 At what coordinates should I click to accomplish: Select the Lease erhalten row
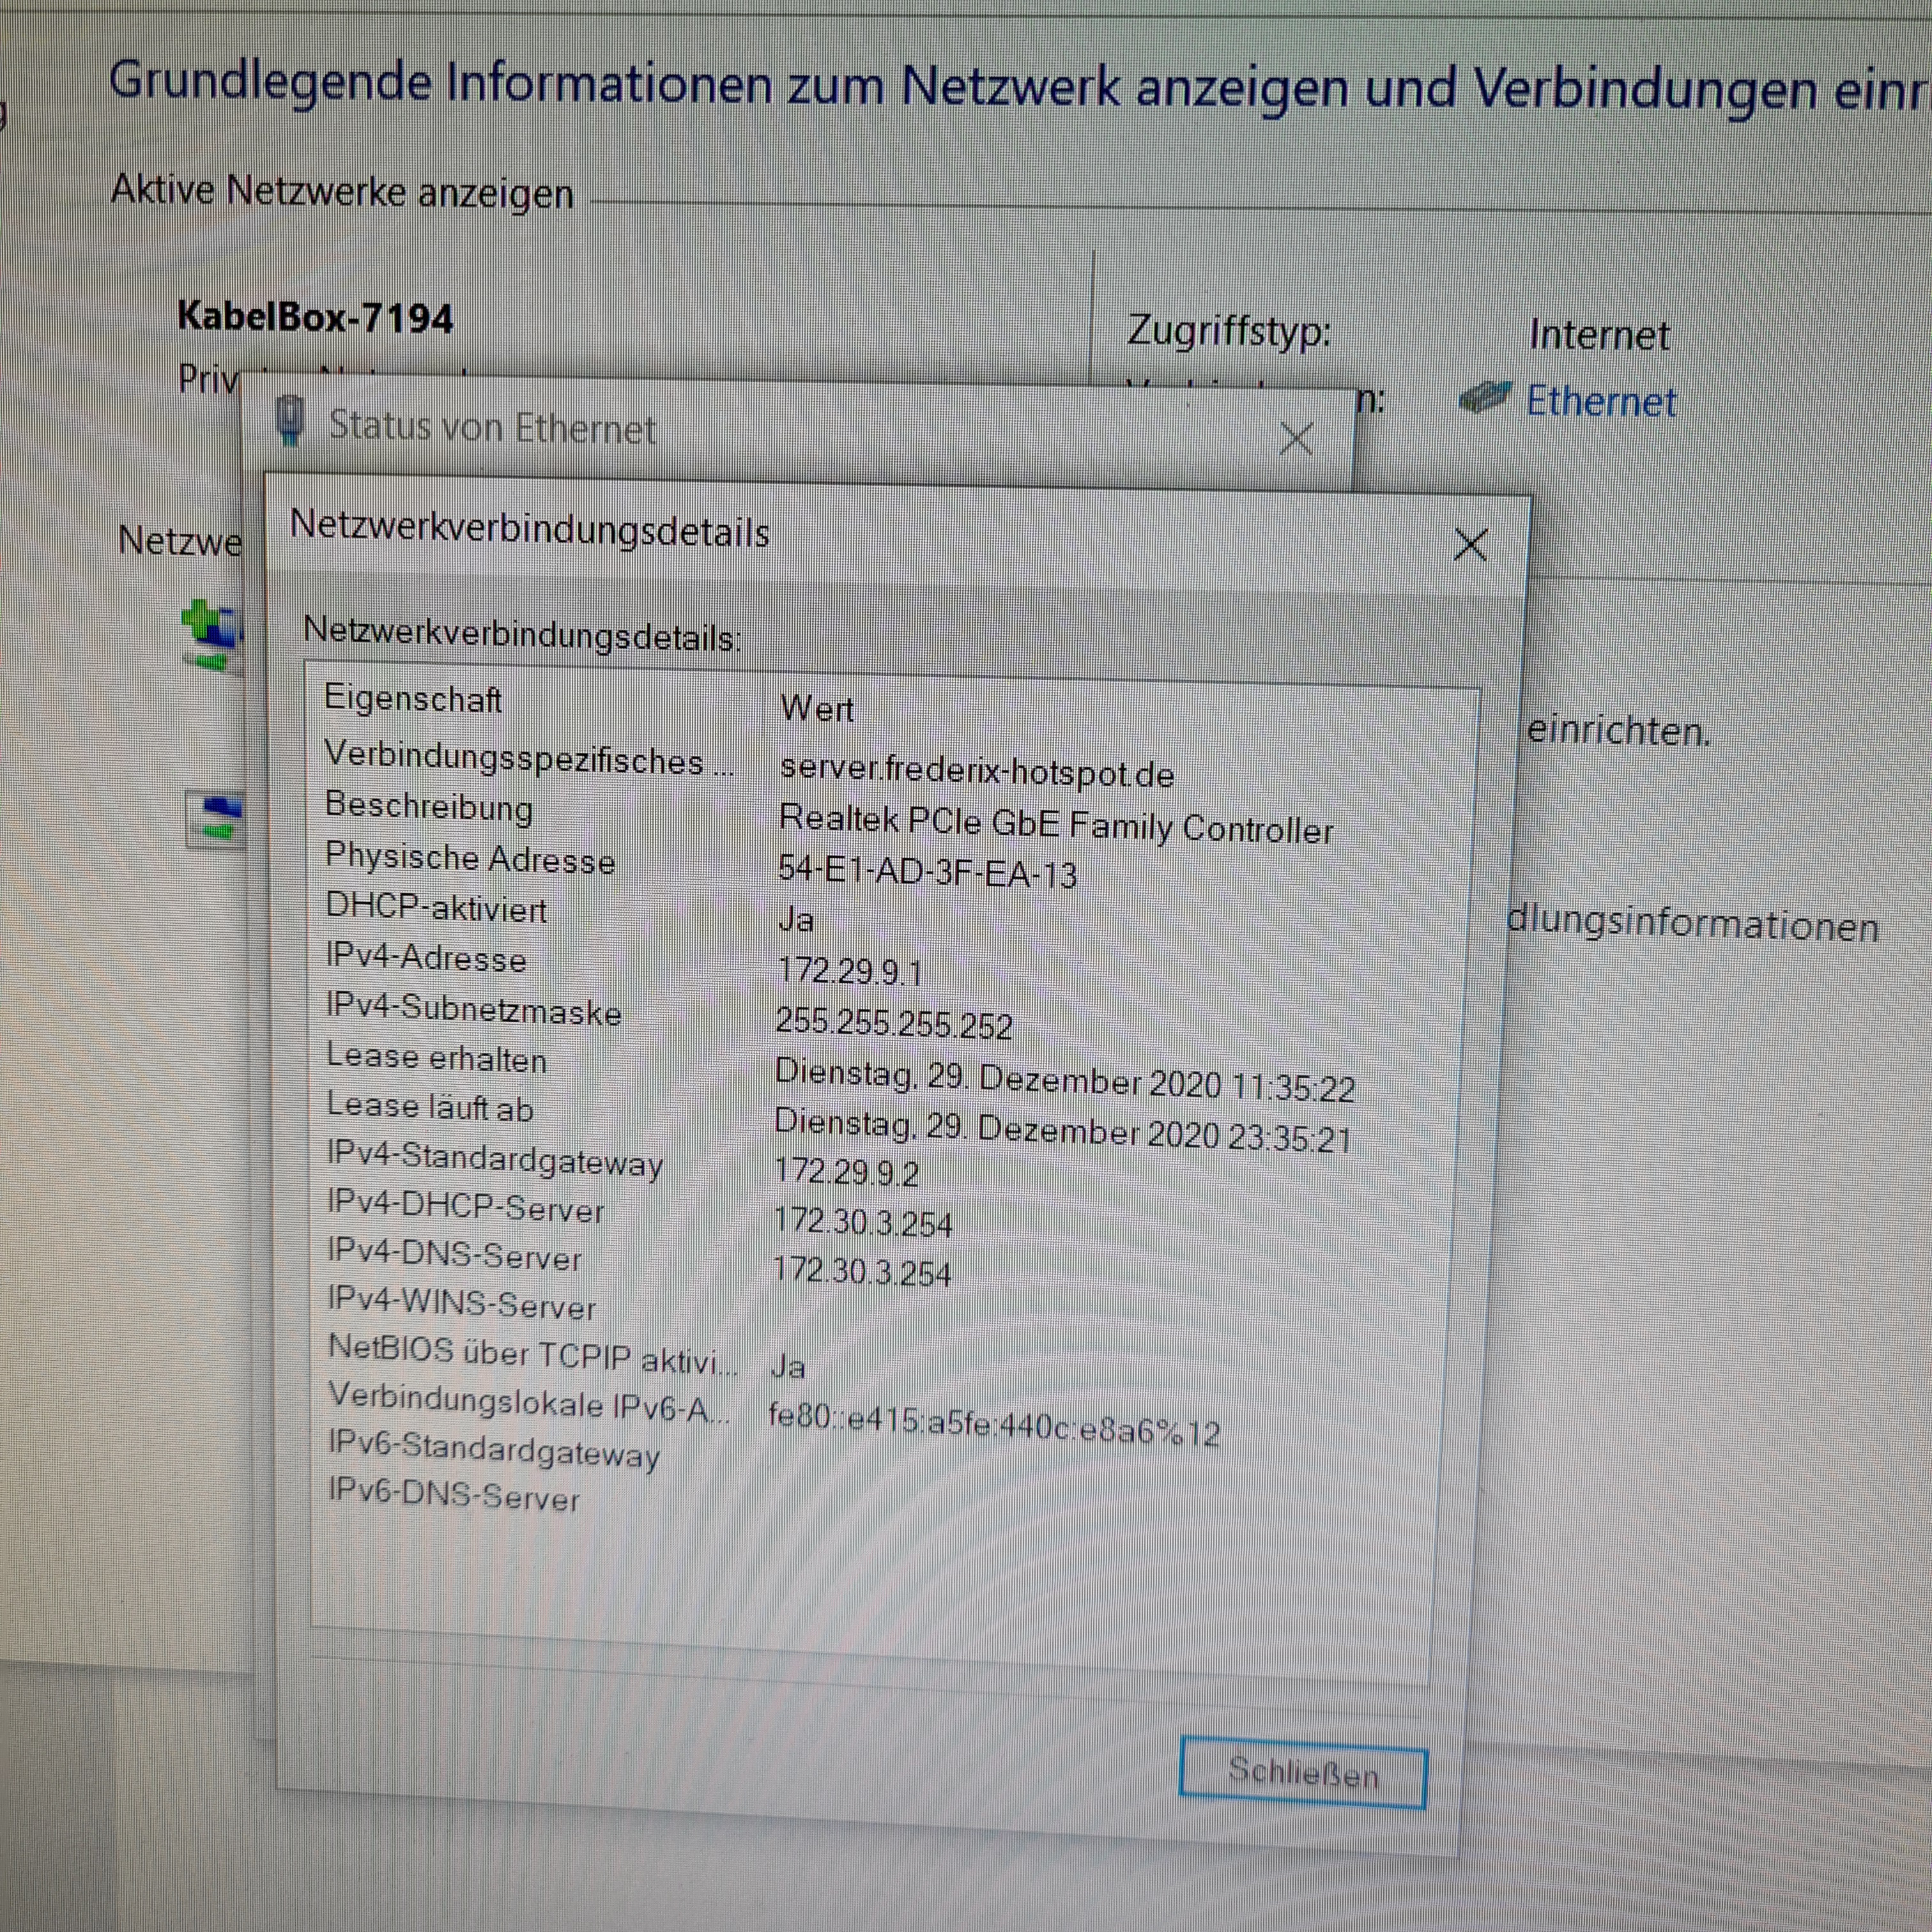(437, 1058)
